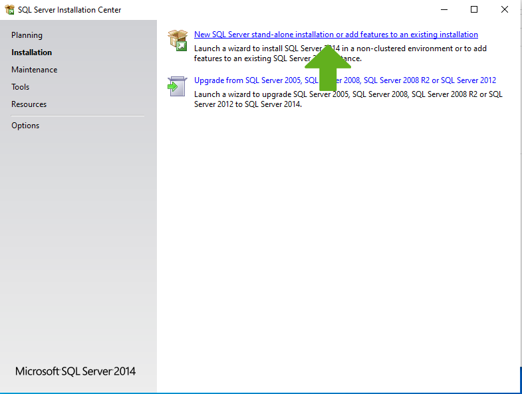This screenshot has height=394, width=522.
Task: Click the divider line above Options
Action: [x=77, y=116]
